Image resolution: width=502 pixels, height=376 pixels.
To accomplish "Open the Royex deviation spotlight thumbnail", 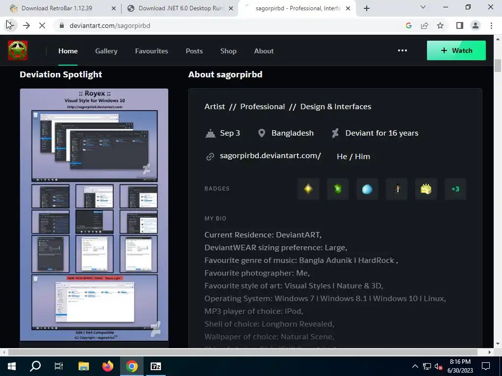I will click(x=94, y=214).
